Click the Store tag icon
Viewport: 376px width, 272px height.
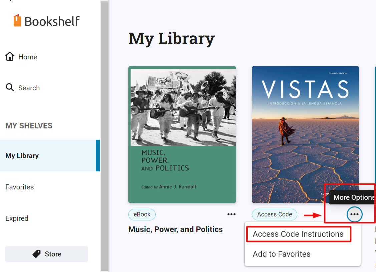tap(36, 254)
